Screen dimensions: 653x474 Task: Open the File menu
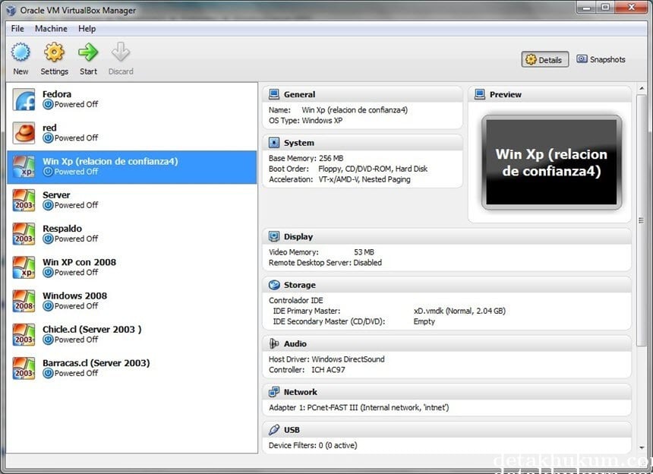tap(17, 29)
